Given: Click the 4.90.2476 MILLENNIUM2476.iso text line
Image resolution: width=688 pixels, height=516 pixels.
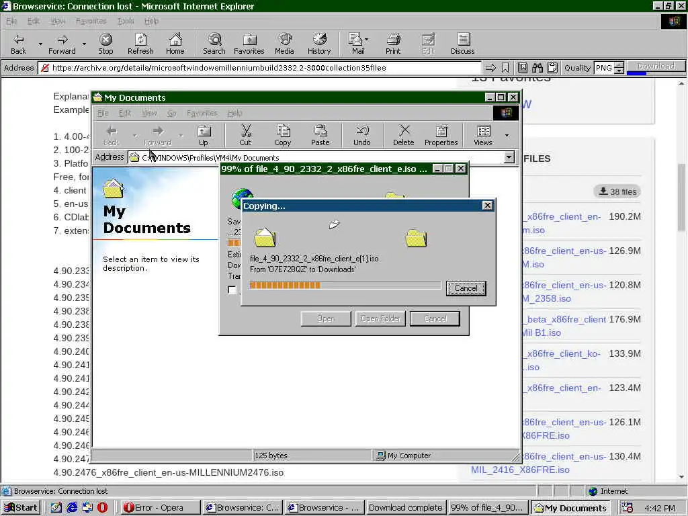Looking at the screenshot, I should point(169,472).
